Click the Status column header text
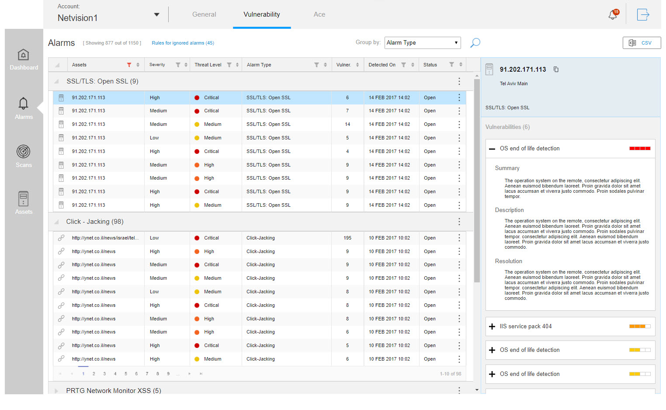Screen dimensions: 666x410 [430, 65]
